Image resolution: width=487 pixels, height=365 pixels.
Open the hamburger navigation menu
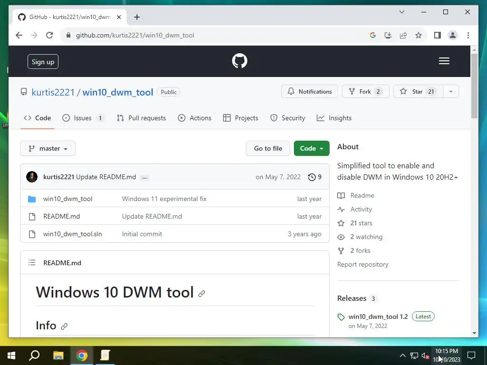pyautogui.click(x=444, y=61)
